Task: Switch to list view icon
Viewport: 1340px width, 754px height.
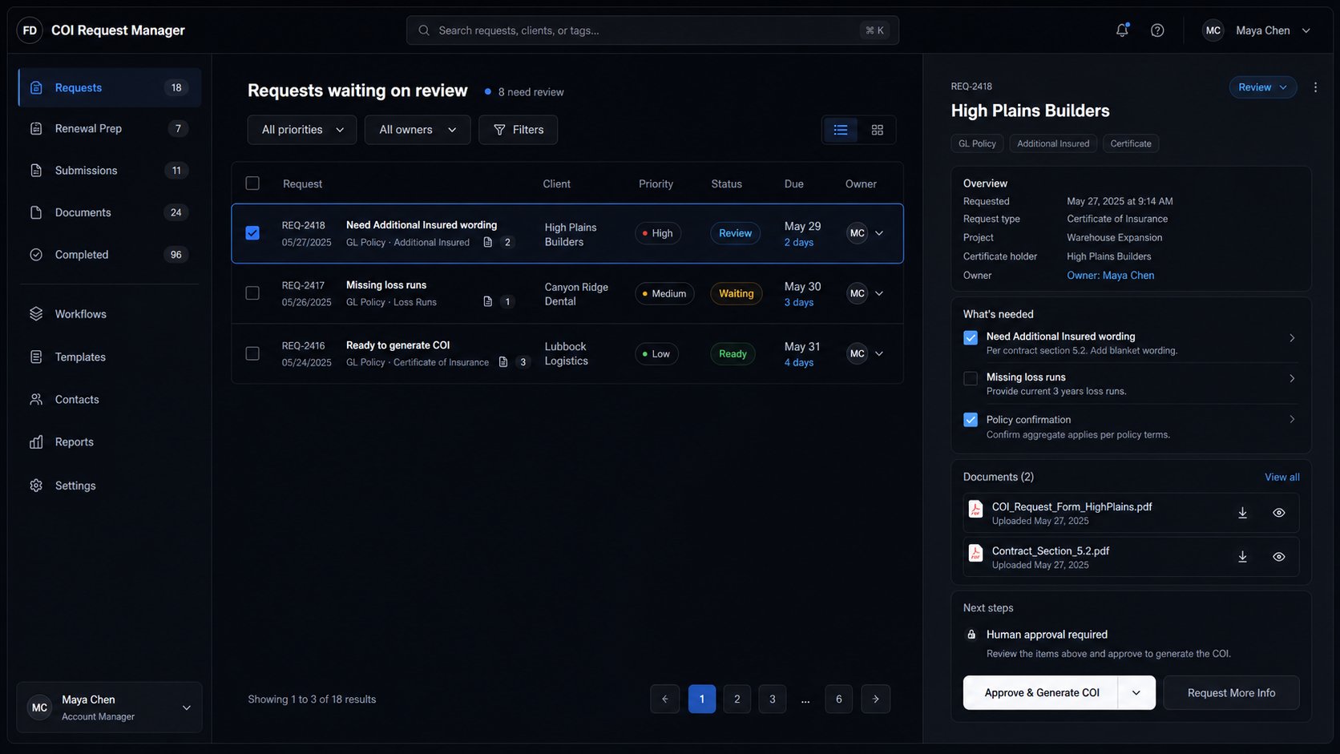Action: (841, 130)
